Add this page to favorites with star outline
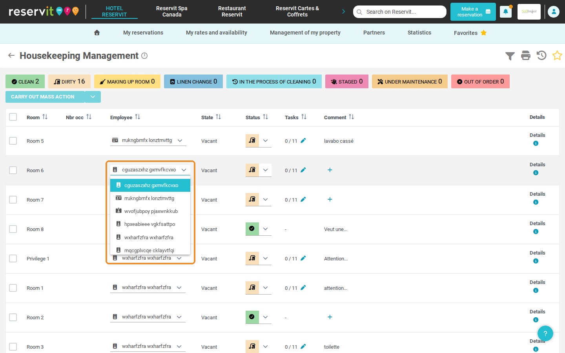Screen dimensions: 565x353 coord(557,56)
